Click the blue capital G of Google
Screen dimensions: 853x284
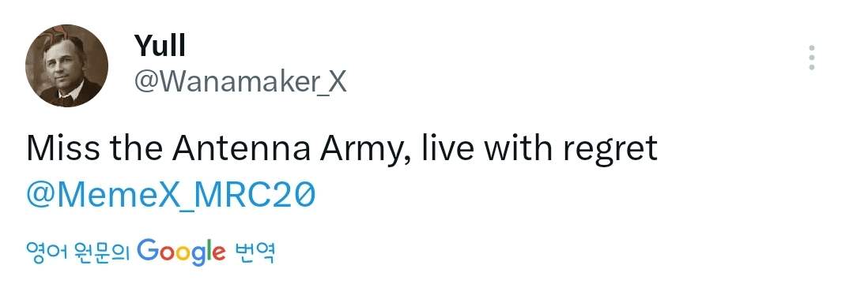click(147, 249)
